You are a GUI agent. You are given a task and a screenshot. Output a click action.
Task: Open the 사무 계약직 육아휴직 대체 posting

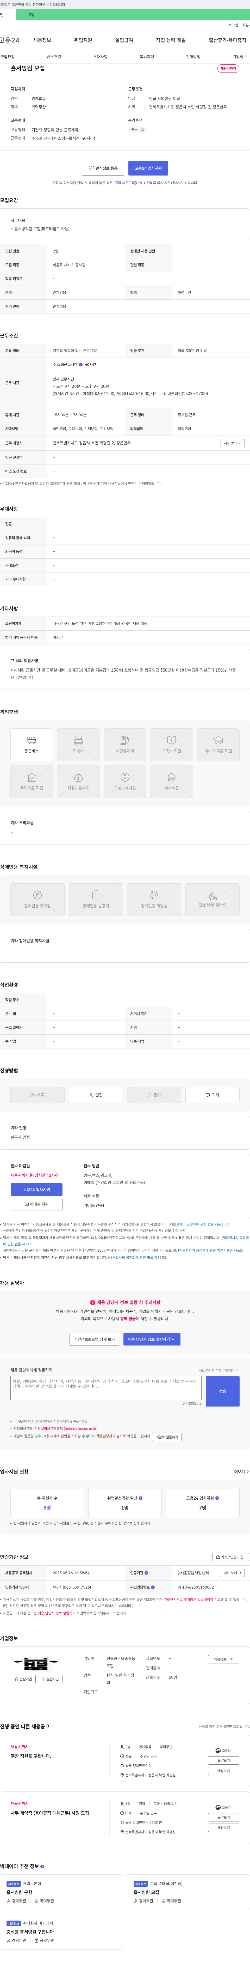[50, 1813]
